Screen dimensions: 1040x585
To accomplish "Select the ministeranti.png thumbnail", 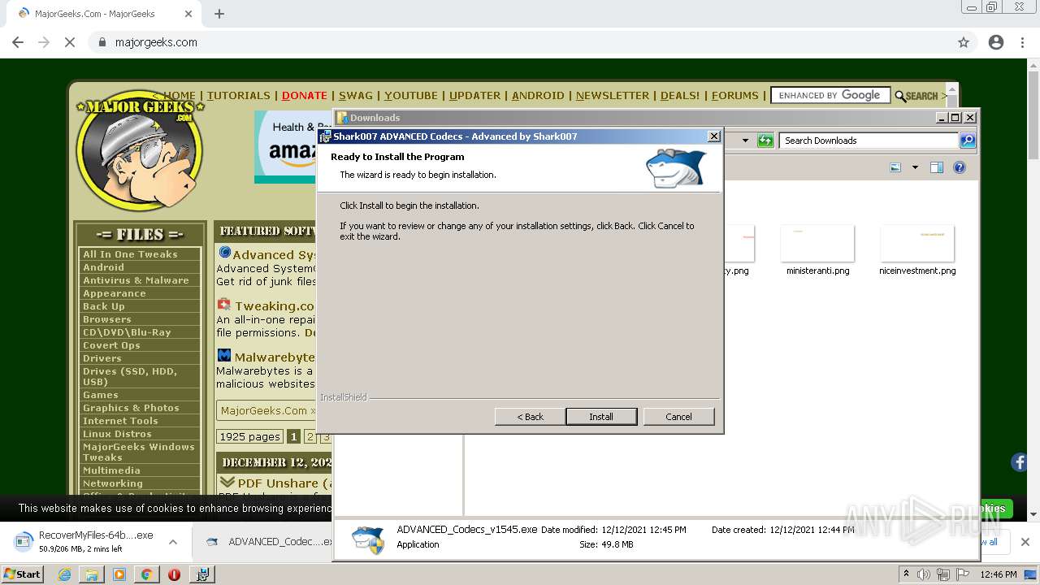I will [817, 244].
